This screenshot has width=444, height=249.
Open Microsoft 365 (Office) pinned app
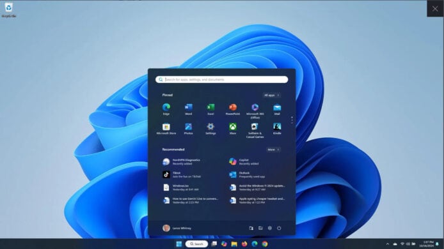(255, 111)
